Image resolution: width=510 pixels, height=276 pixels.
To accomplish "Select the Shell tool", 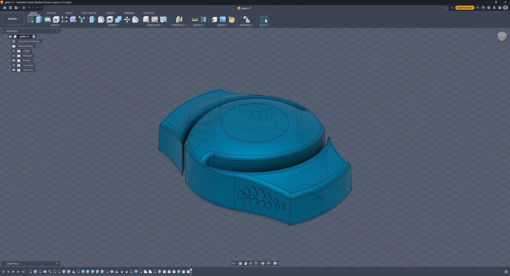I will 110,19.
